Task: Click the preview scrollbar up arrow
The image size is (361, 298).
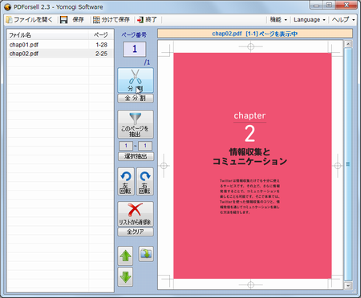Action: click(x=348, y=44)
